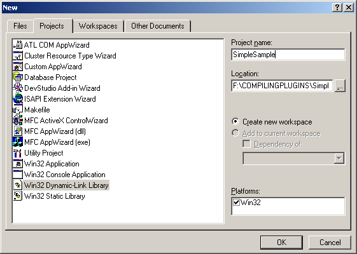The width and height of the screenshot is (357, 254).
Task: Select "MFC AppWizard (exe)" list text
Action: [57, 142]
